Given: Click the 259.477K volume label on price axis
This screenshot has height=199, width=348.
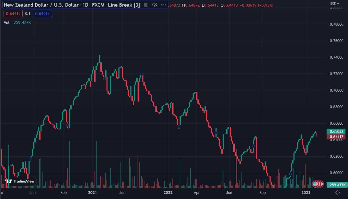Looking at the screenshot, I should [336, 185].
